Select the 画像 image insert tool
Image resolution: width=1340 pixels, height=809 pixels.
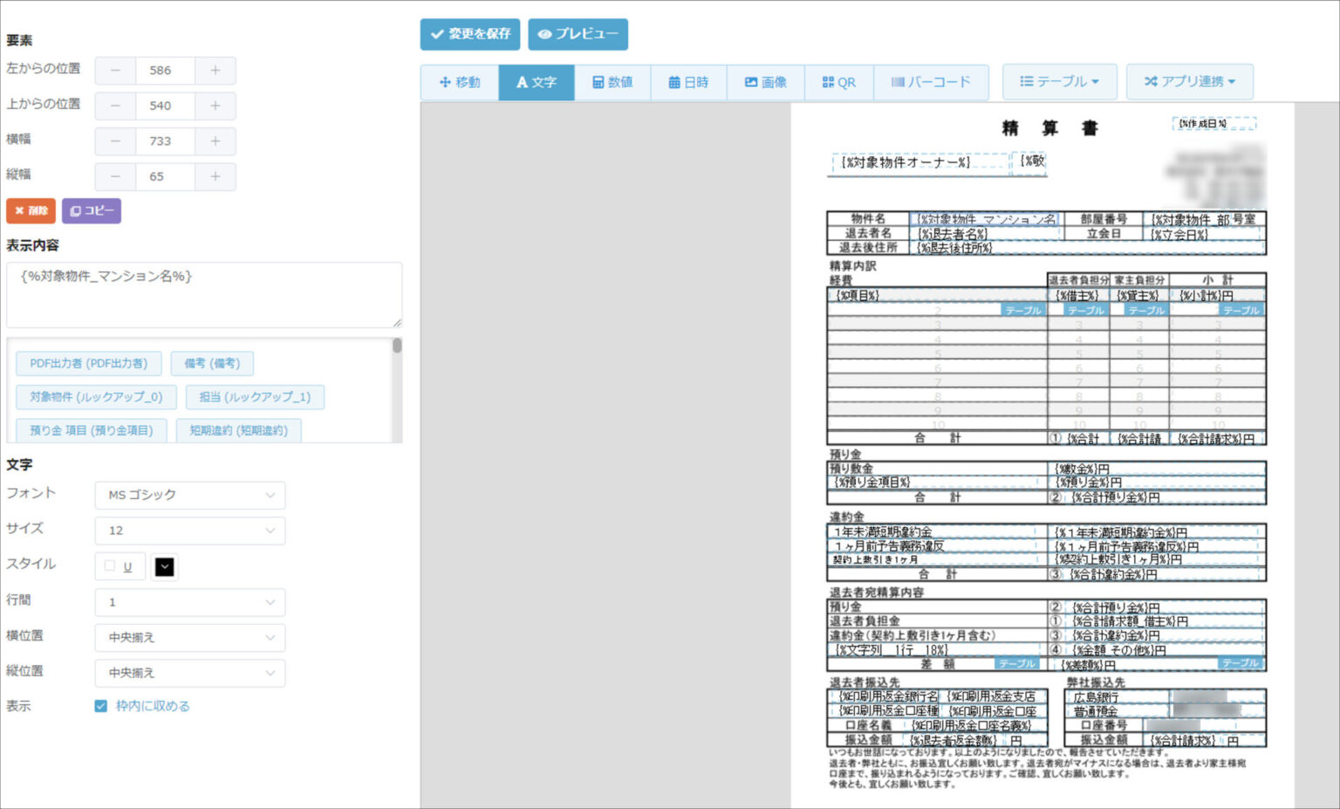[765, 82]
